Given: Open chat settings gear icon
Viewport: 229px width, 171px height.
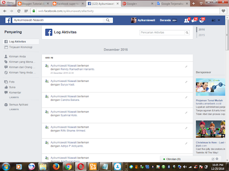Looking at the screenshot, I should click(217, 159).
